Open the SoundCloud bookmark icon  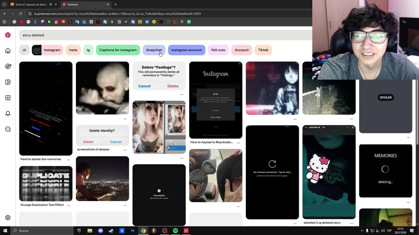pos(63,22)
